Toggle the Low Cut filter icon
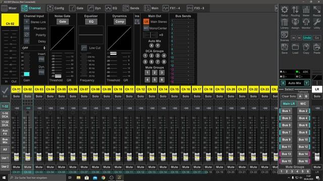323x181 pixels. pyautogui.click(x=84, y=48)
